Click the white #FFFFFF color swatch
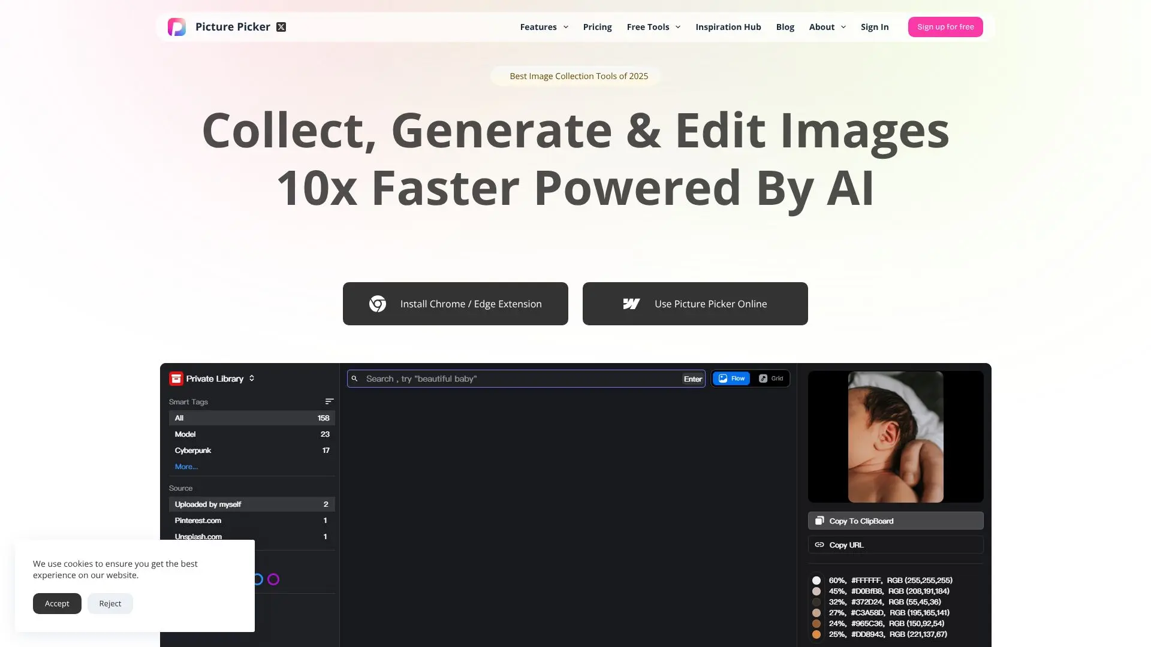1151x647 pixels. point(816,581)
